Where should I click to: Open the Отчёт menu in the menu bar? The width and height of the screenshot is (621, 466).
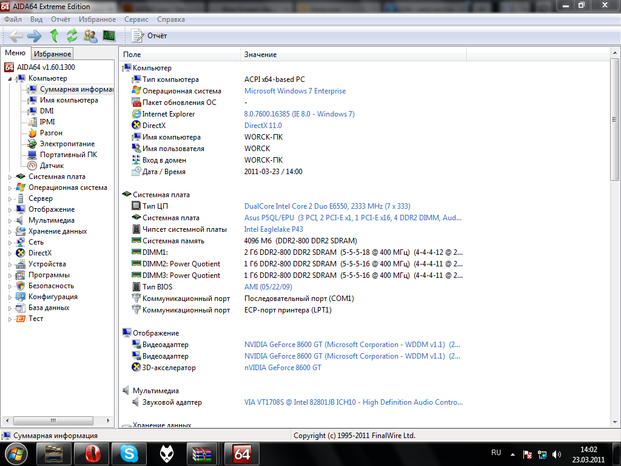(61, 19)
